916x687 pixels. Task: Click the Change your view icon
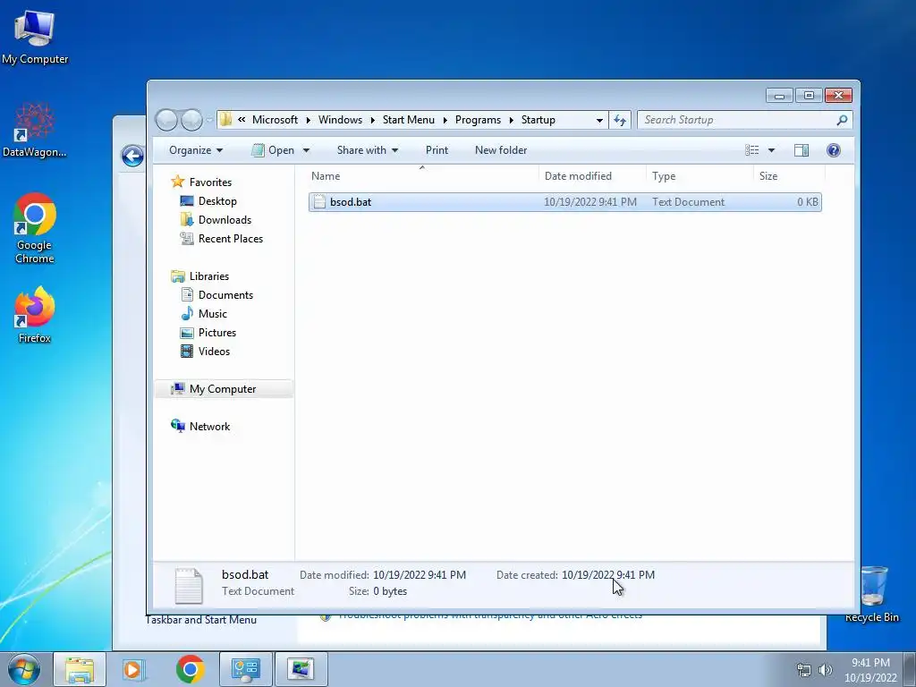[x=751, y=150]
